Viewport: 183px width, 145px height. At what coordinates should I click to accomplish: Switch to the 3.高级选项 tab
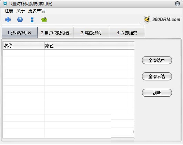point(91,33)
